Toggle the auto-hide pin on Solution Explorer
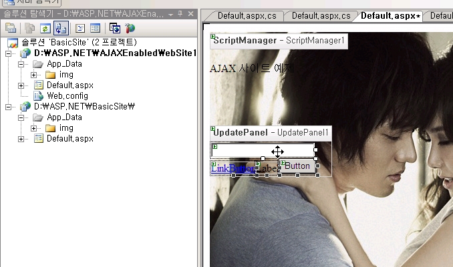The image size is (453, 267). point(180,13)
